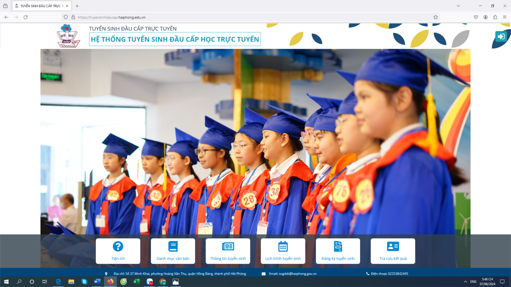The height and width of the screenshot is (287, 511).
Task: Reload the current page
Action: (x=26, y=17)
